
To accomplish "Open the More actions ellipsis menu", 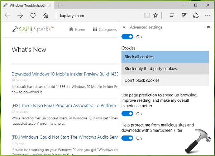I will (207, 15).
